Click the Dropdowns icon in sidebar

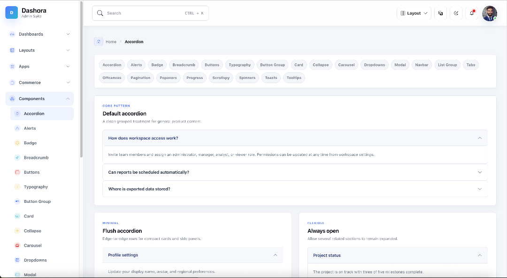(x=17, y=260)
